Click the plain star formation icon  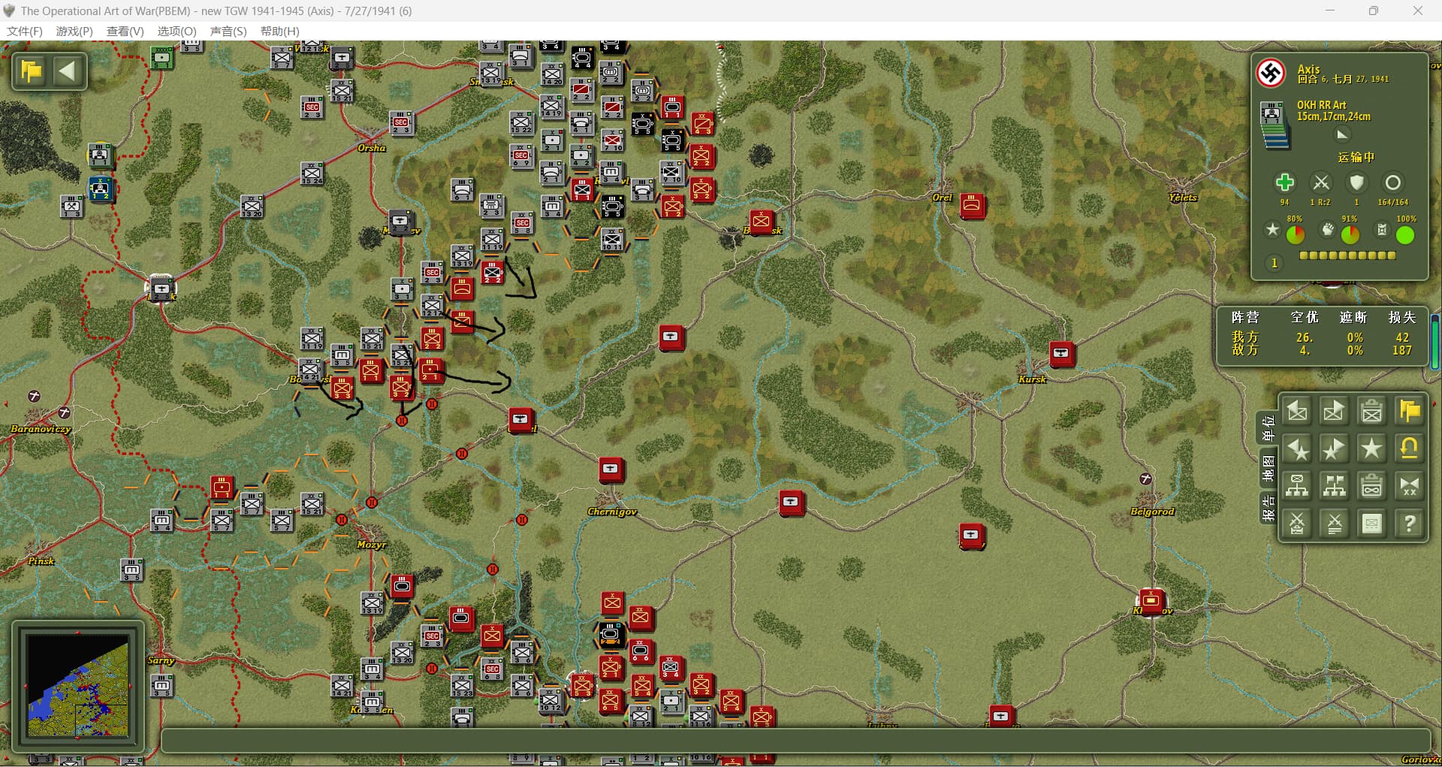[x=1371, y=448]
